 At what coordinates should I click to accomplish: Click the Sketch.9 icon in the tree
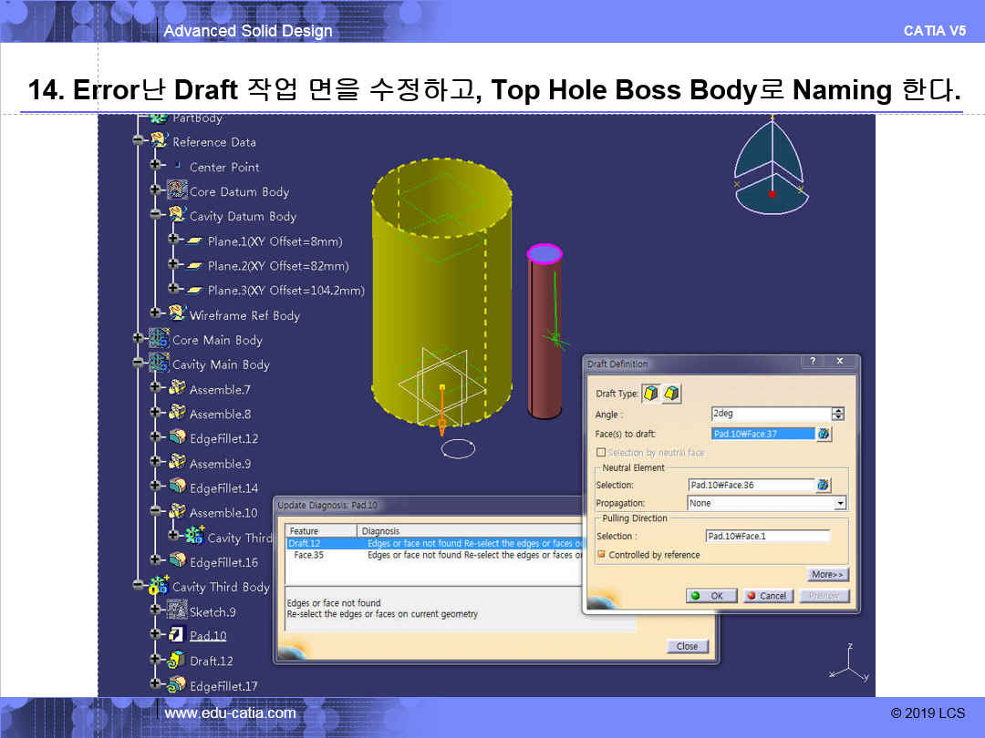[x=176, y=611]
